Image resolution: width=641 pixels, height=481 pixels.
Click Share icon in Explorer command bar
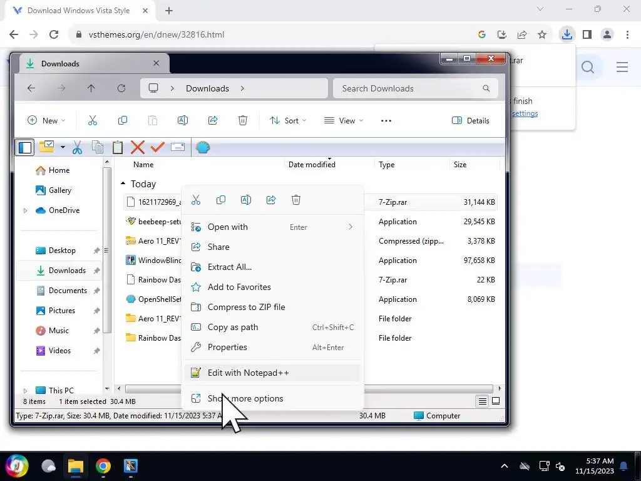(213, 121)
